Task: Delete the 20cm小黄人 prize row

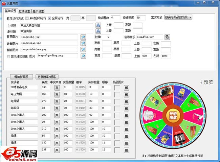Action: point(127,130)
